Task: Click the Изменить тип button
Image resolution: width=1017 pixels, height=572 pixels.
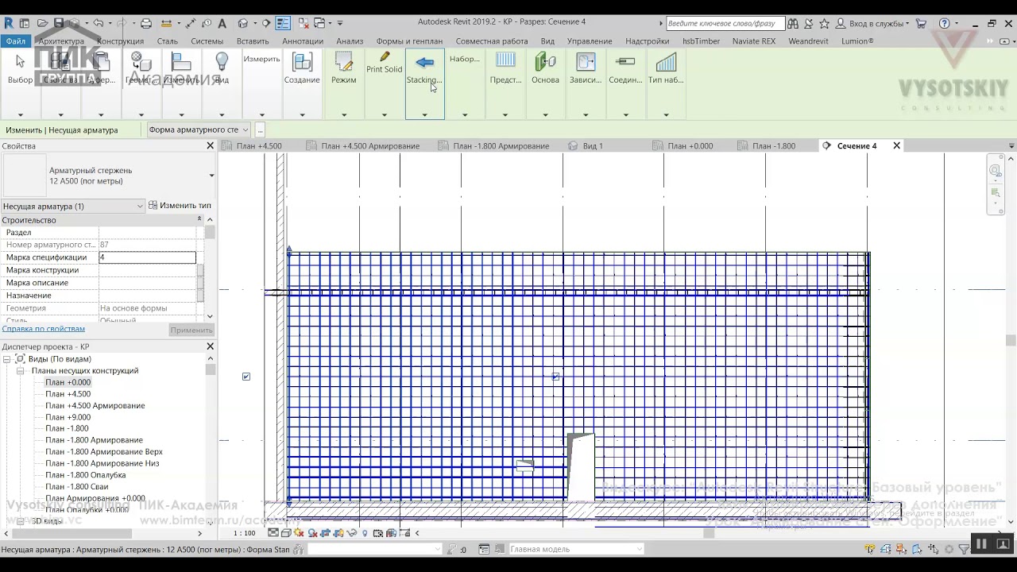Action: pyautogui.click(x=180, y=206)
